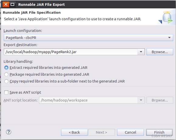Screen dimensions: 176x140
Task: Click the Cancel button
Action: (130, 132)
